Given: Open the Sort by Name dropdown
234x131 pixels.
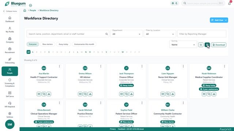Looking at the screenshot, I should click(183, 44).
